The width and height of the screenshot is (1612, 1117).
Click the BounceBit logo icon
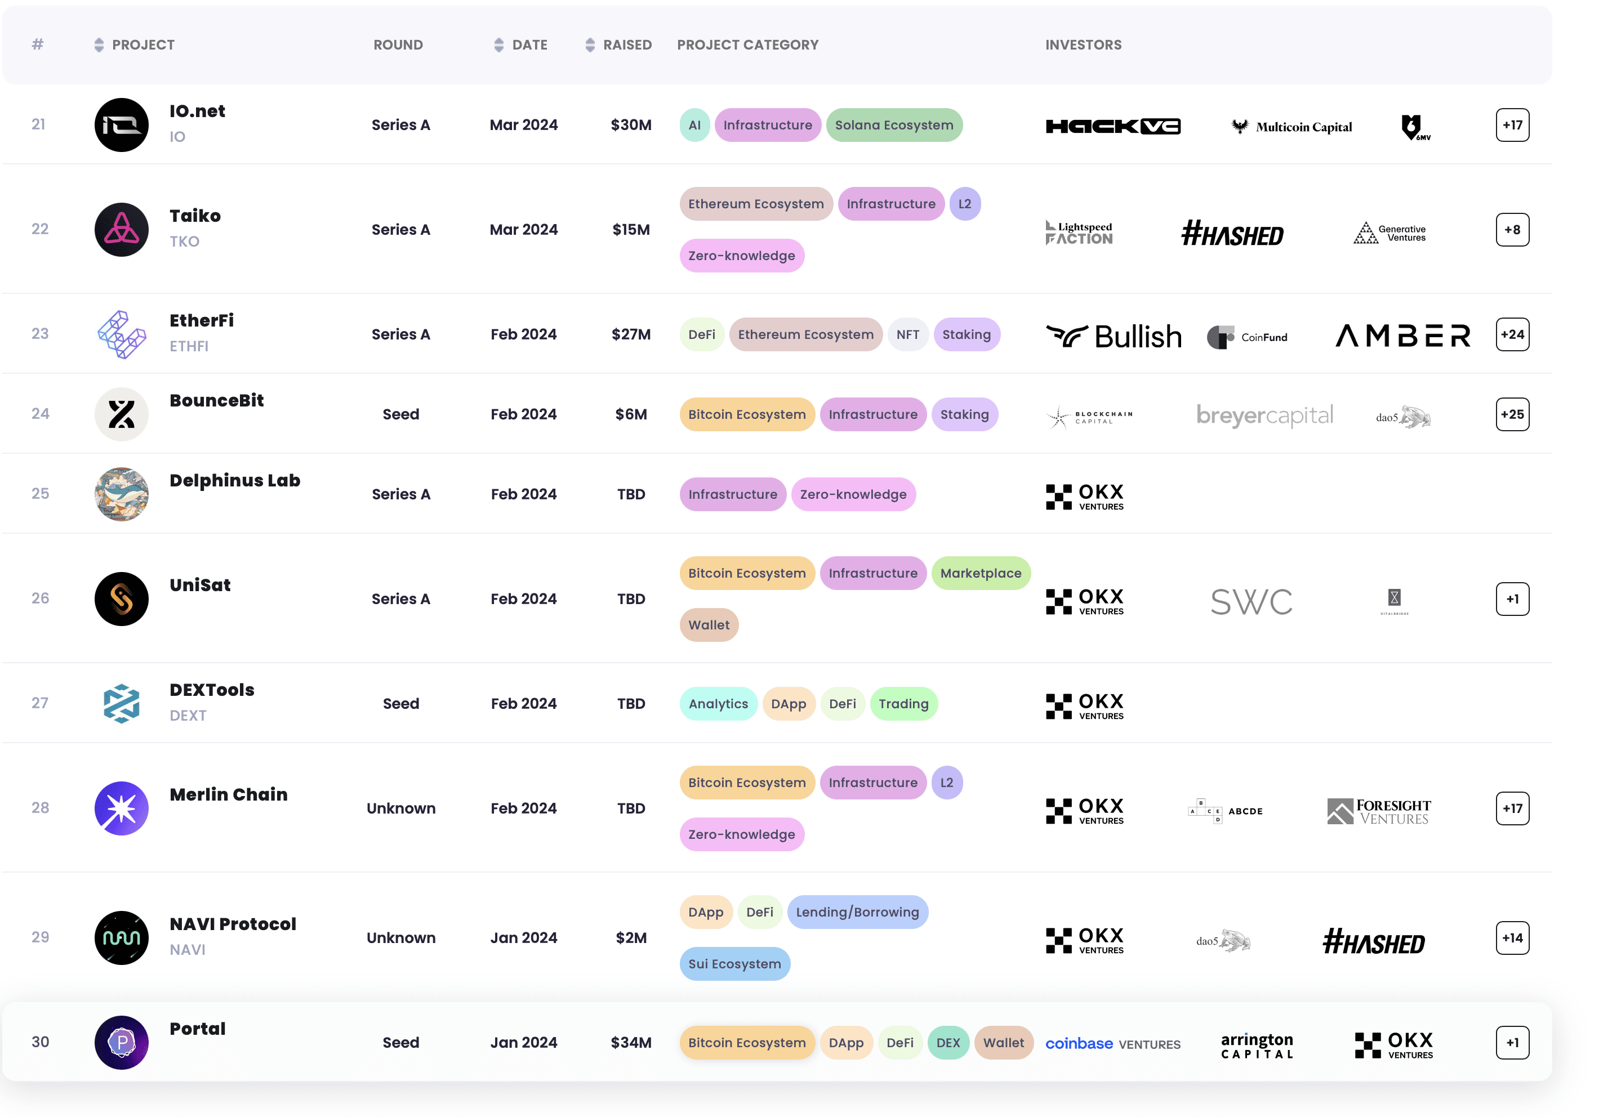tap(121, 414)
